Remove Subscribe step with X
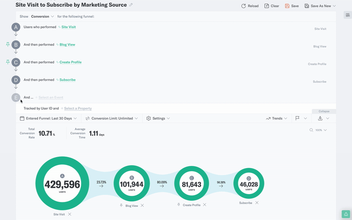 tap(257, 203)
